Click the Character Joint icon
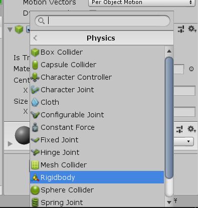This screenshot has width=198, height=208. point(35,90)
